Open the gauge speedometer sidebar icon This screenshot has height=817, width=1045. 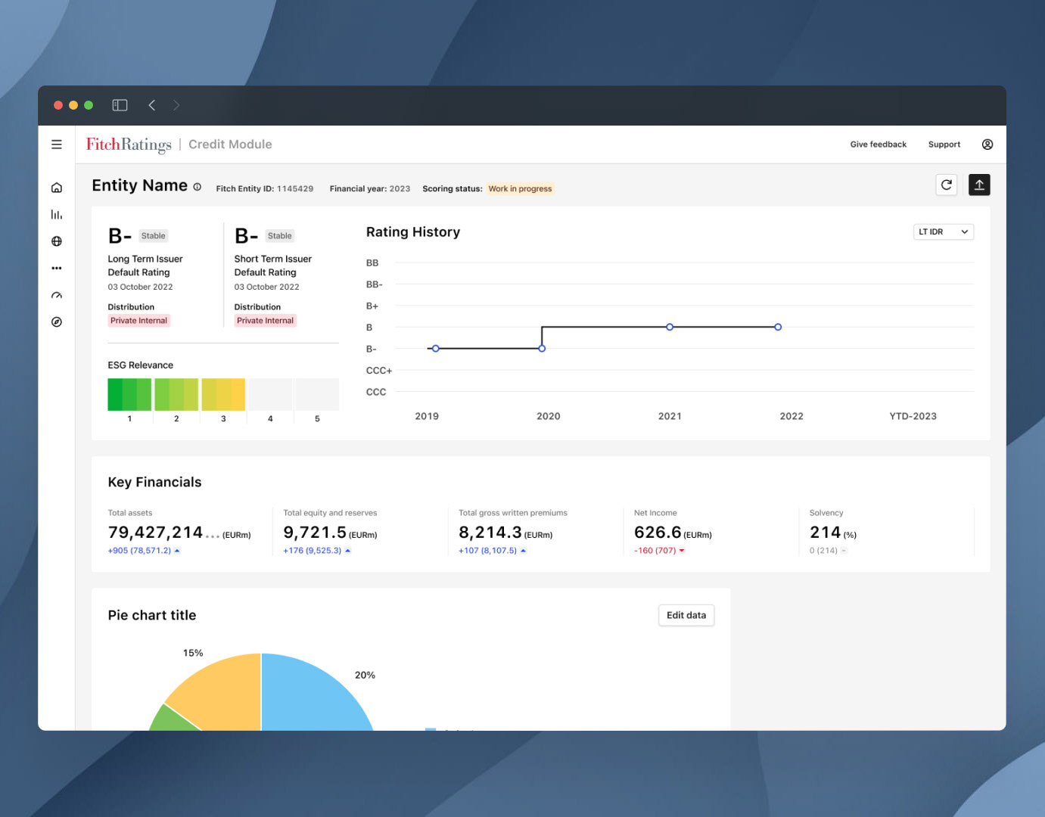(57, 295)
